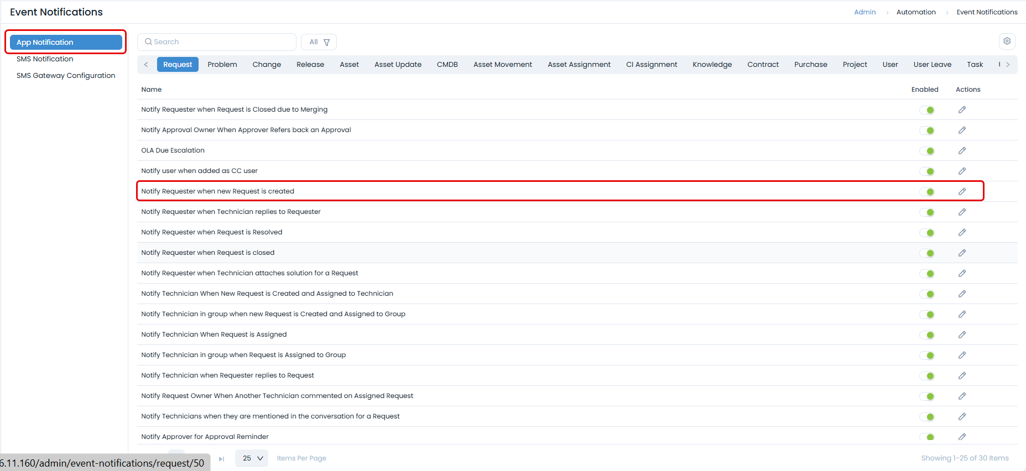This screenshot has height=471, width=1026.
Task: Edit 'Notify Approver for Approval Reminder' notification
Action: tap(962, 437)
